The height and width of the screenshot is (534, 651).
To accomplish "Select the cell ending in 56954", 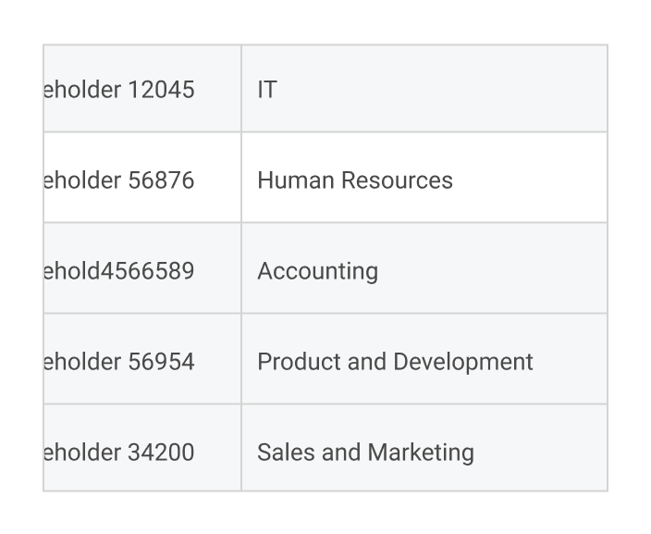I will coord(141,360).
